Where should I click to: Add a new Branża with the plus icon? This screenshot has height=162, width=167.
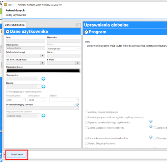pos(44,86)
